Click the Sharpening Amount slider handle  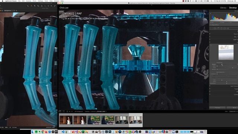click(222, 64)
